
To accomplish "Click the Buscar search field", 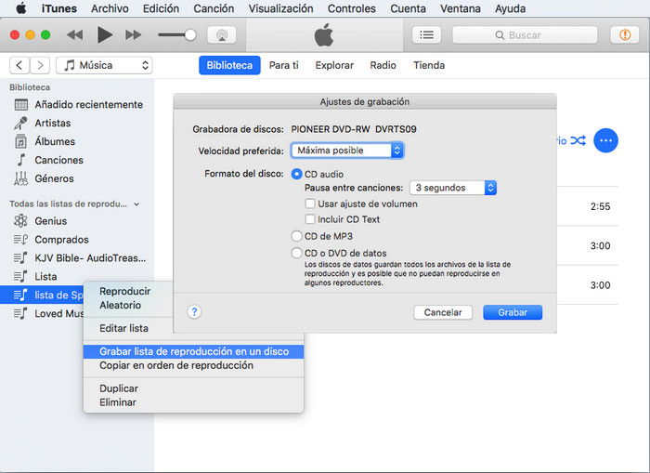I will (x=525, y=35).
